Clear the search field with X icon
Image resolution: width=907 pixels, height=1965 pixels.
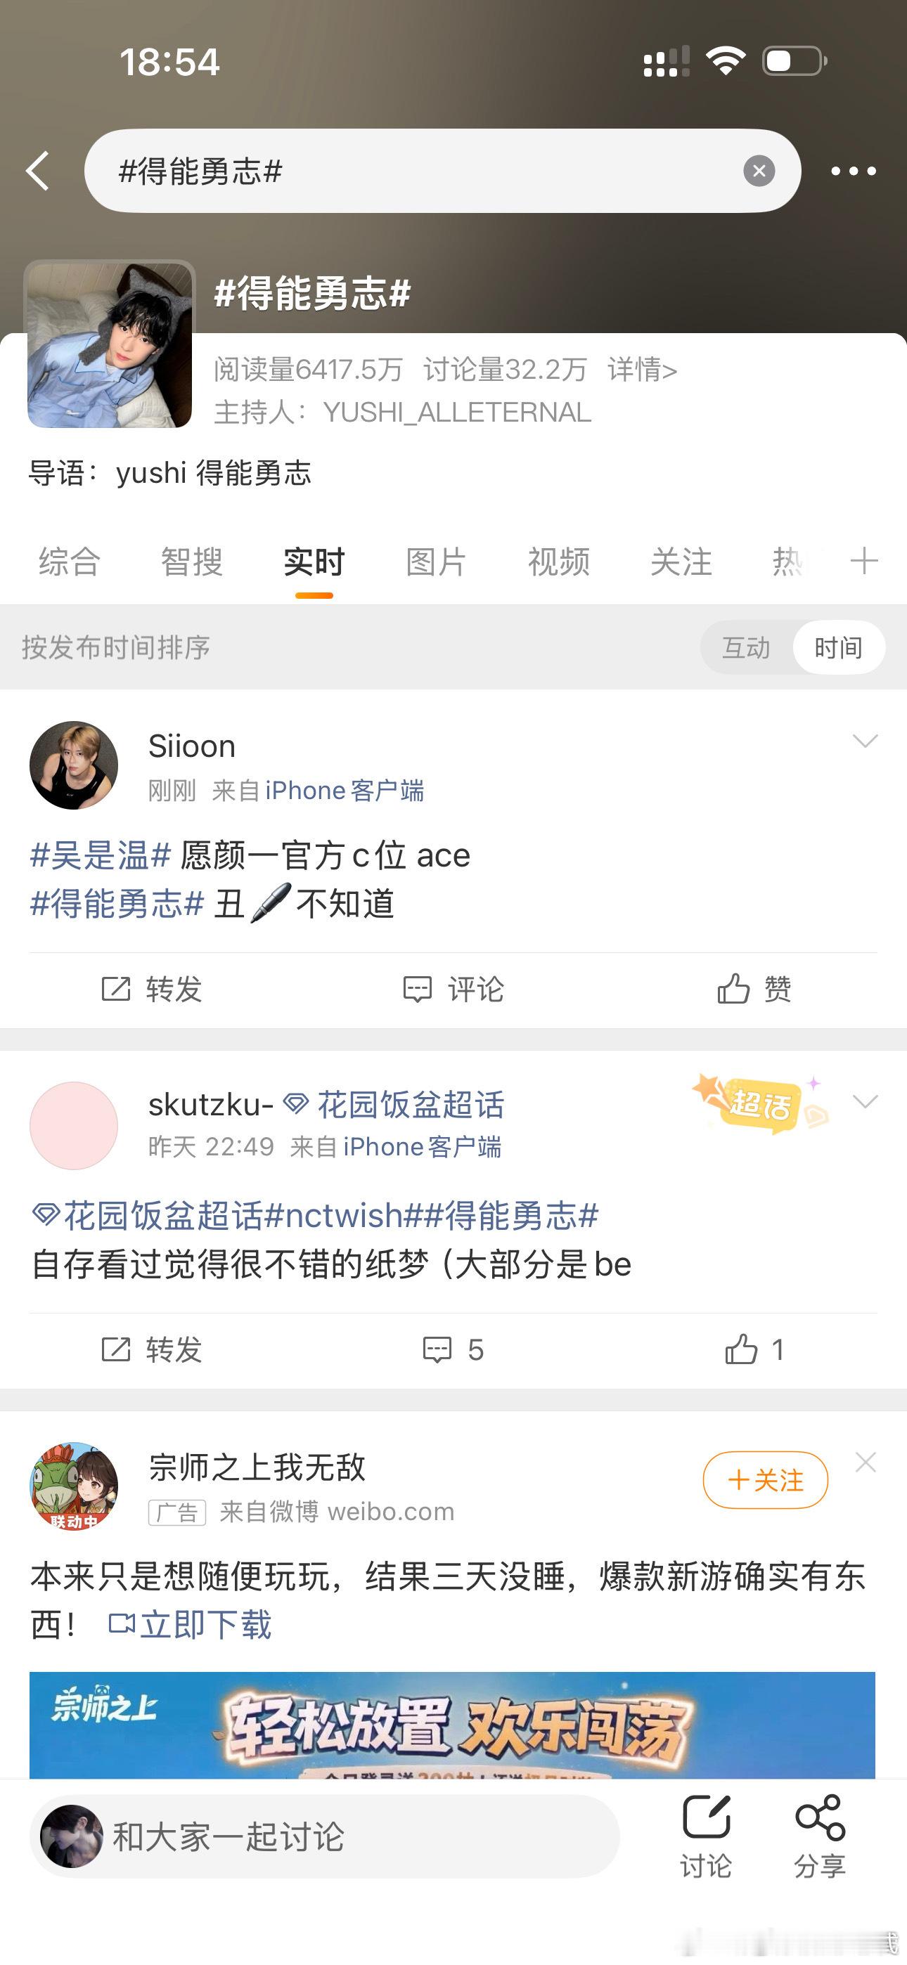tap(759, 171)
